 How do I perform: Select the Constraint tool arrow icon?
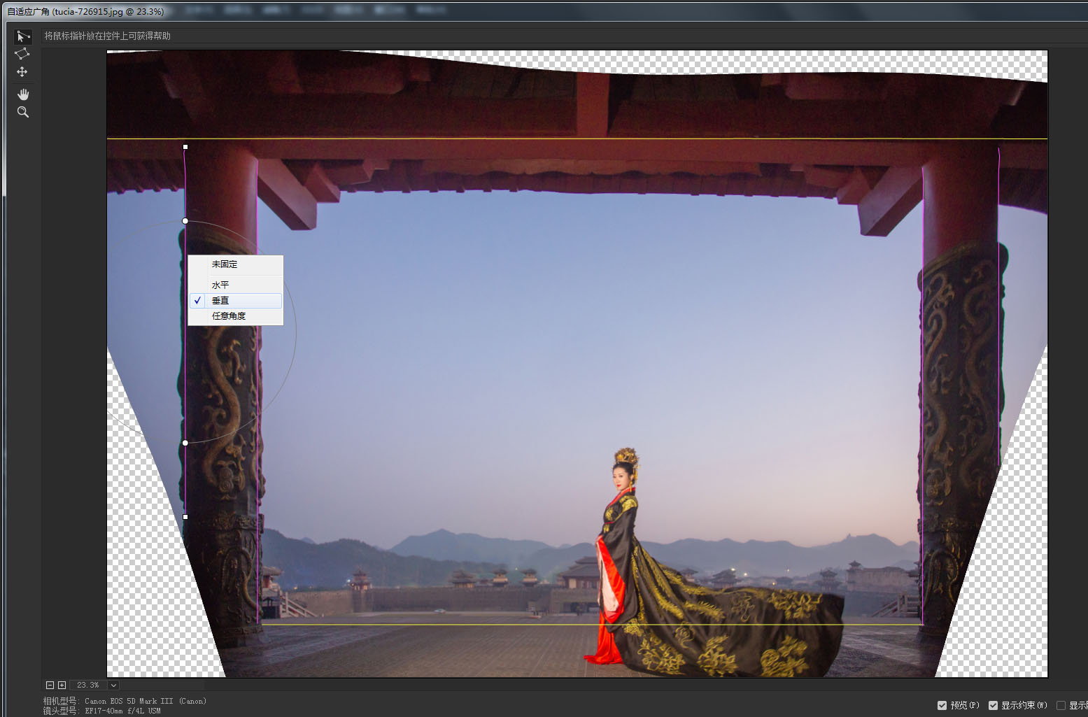(23, 36)
